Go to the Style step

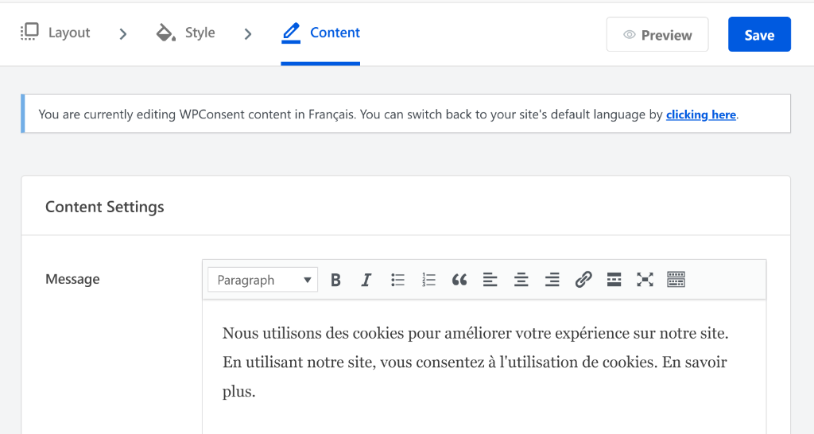[186, 33]
